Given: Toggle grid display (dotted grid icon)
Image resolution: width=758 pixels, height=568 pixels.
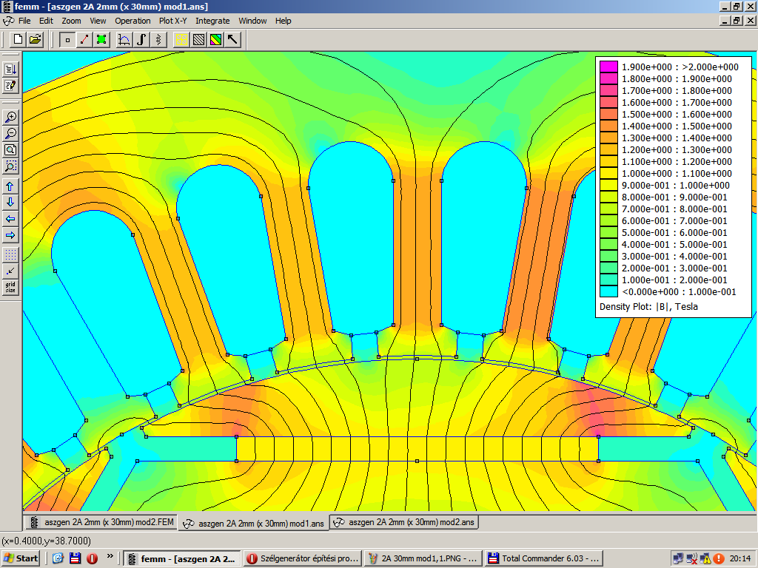Looking at the screenshot, I should [10, 254].
